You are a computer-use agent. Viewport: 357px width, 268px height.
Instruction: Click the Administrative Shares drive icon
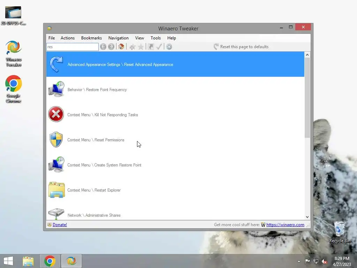(x=56, y=214)
